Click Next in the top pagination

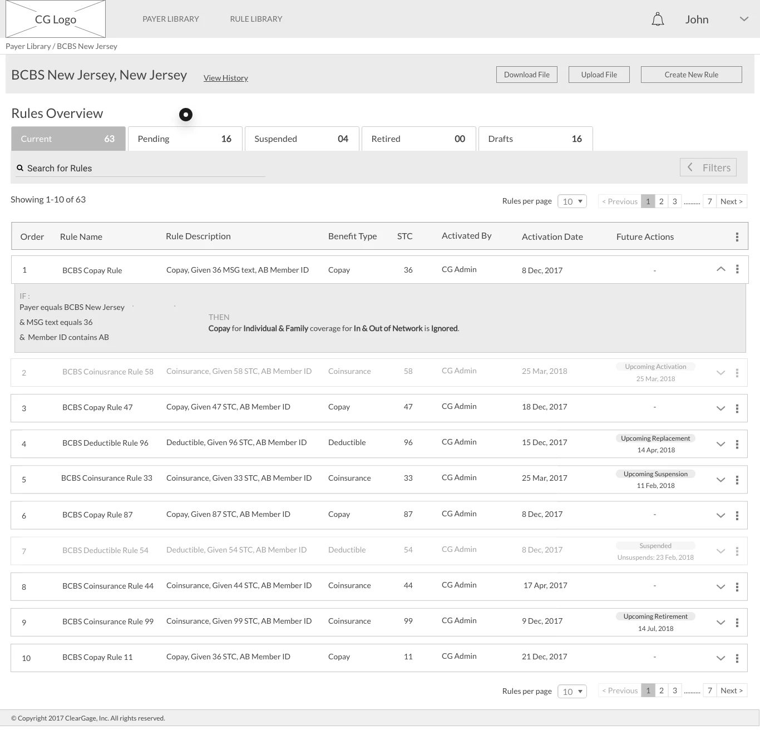click(x=732, y=201)
